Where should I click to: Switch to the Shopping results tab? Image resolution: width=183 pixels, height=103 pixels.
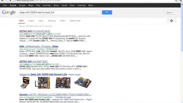pyautogui.click(x=52, y=21)
